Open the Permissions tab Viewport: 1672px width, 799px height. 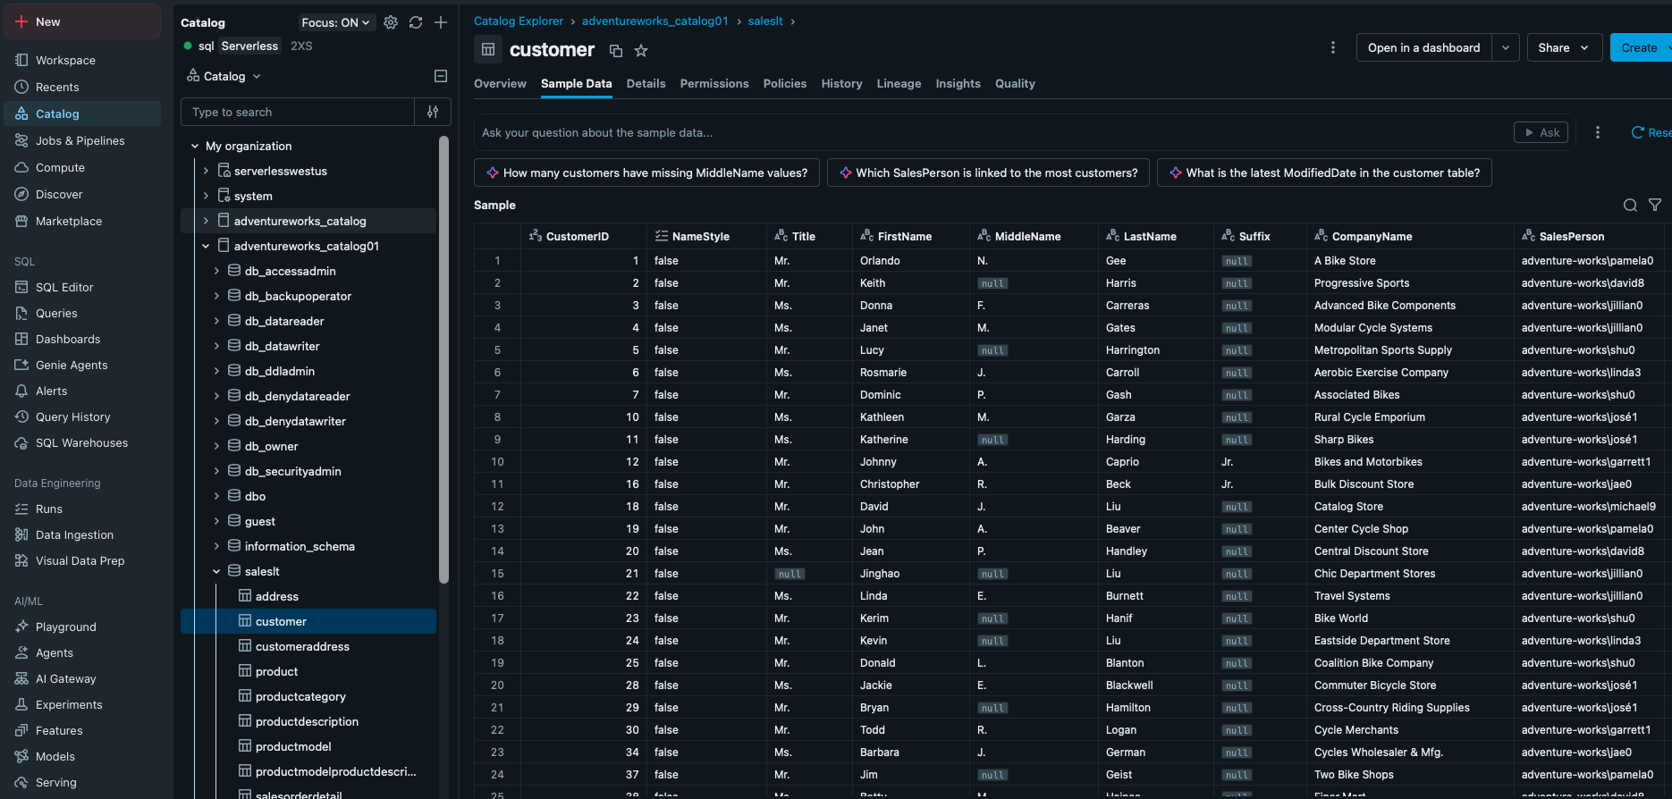point(714,83)
